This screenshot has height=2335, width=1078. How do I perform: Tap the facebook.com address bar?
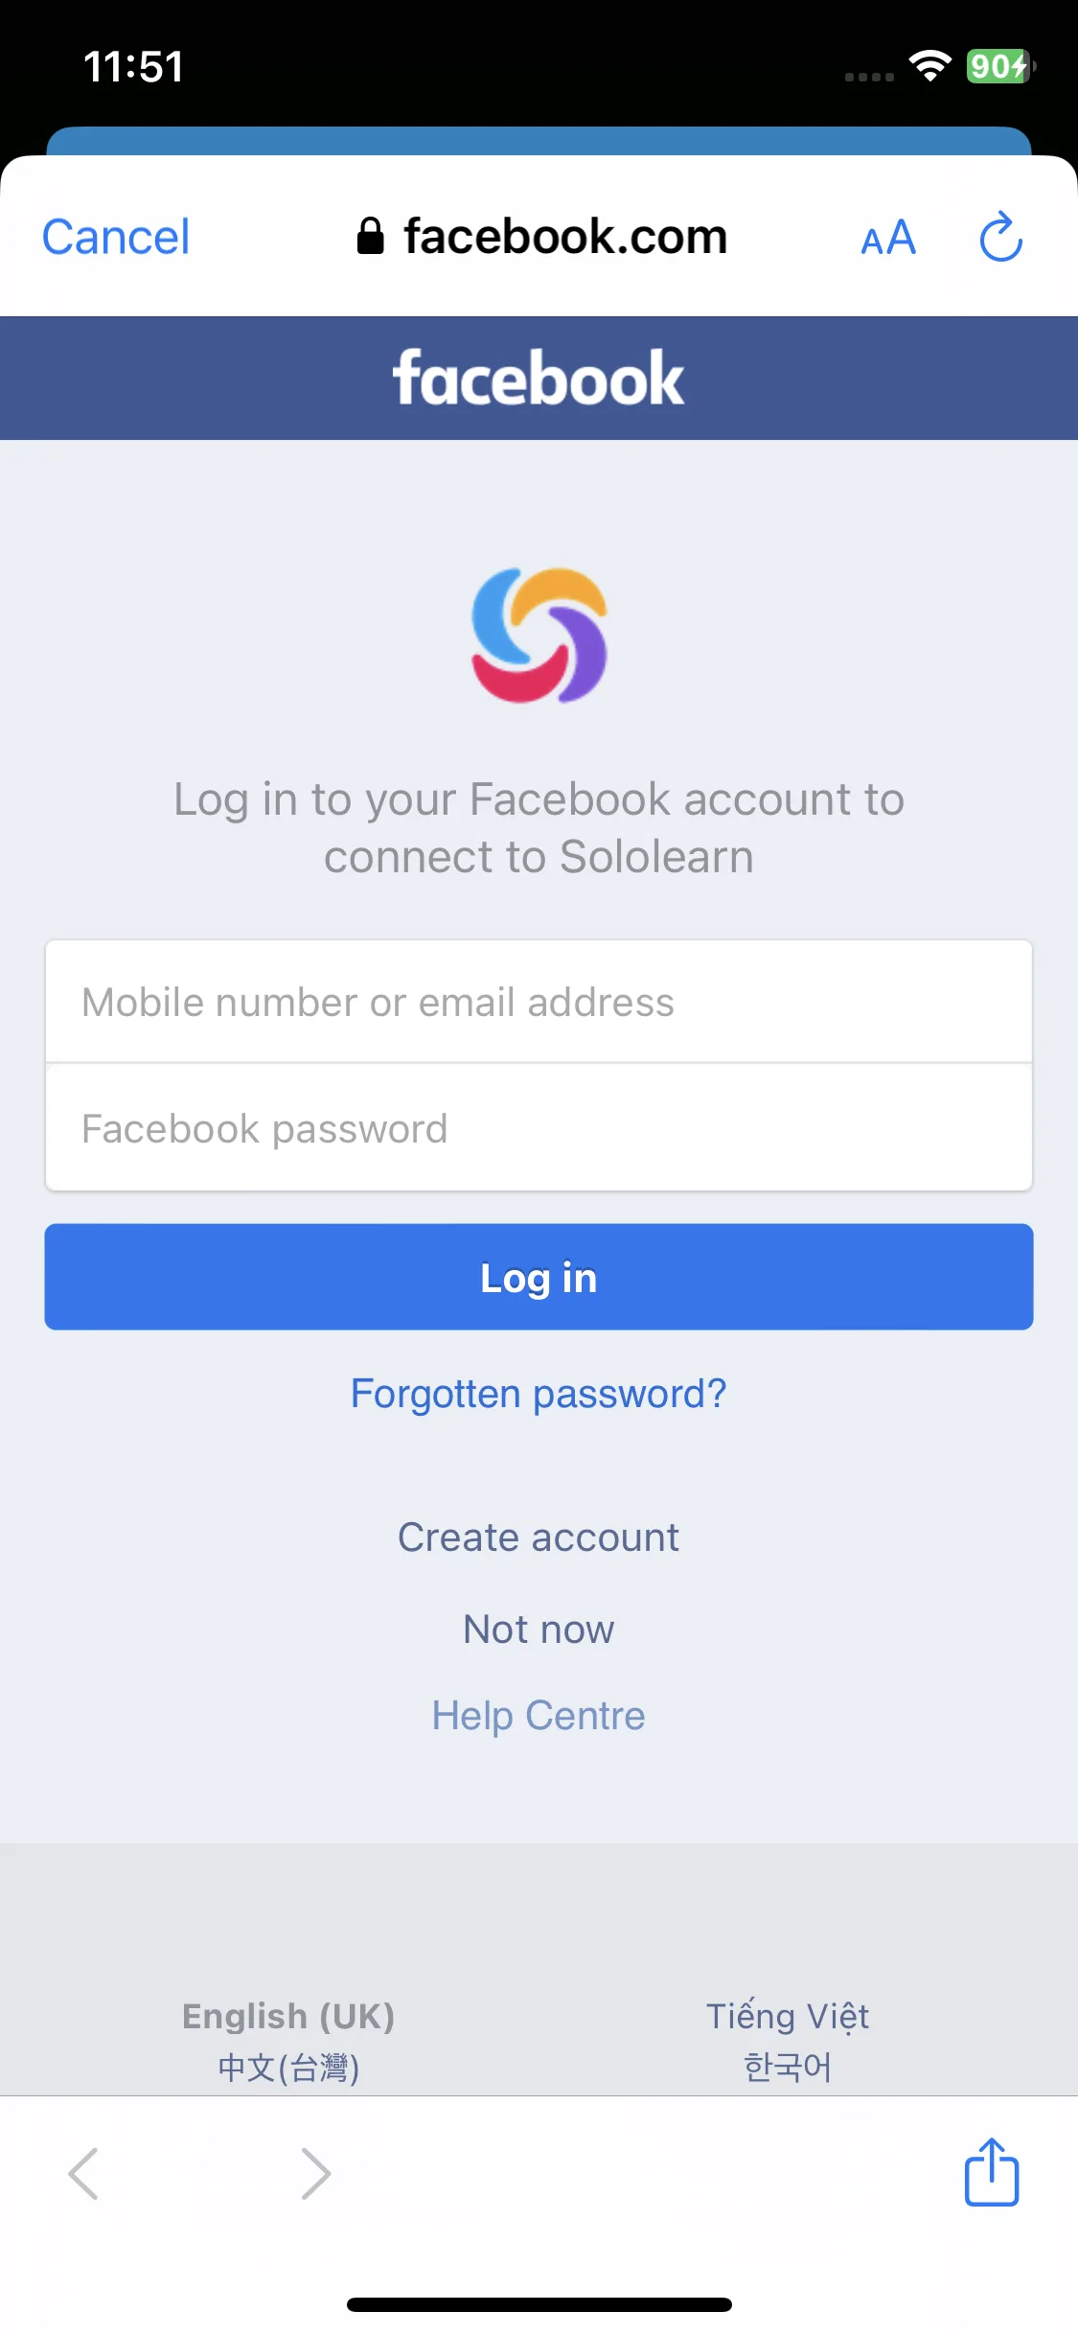pyautogui.click(x=542, y=237)
